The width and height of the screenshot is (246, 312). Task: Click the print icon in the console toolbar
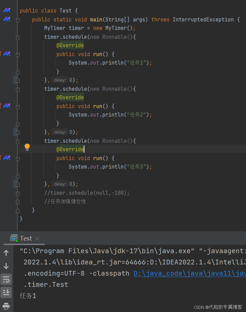6,306
